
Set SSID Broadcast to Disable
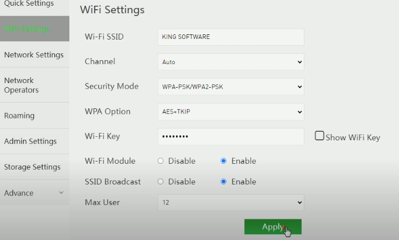(161, 182)
